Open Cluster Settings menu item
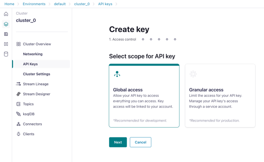Screen dimensions: 264x162 click(37, 74)
